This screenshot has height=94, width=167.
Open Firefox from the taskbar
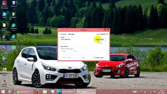37,92
